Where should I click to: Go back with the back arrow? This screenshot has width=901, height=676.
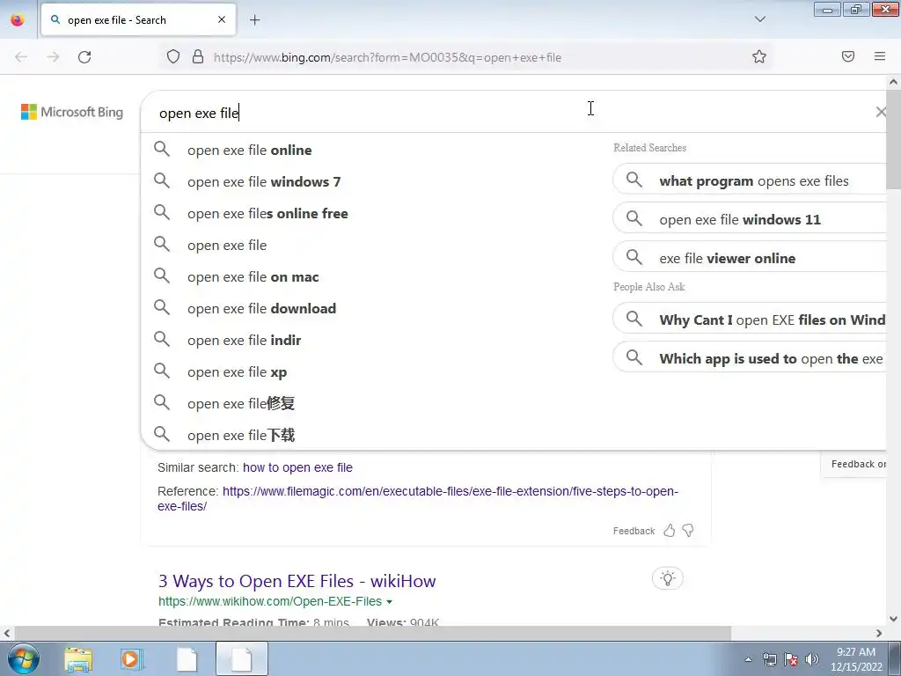coord(21,57)
